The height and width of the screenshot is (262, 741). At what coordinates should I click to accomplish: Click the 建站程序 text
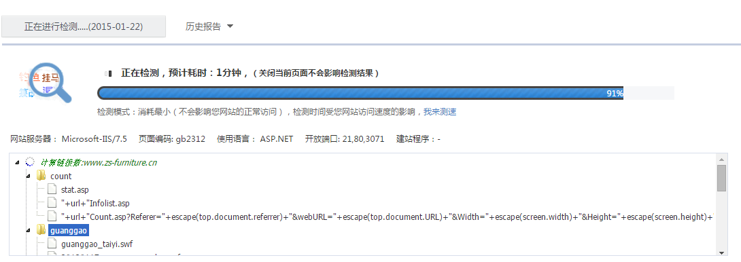click(x=418, y=138)
